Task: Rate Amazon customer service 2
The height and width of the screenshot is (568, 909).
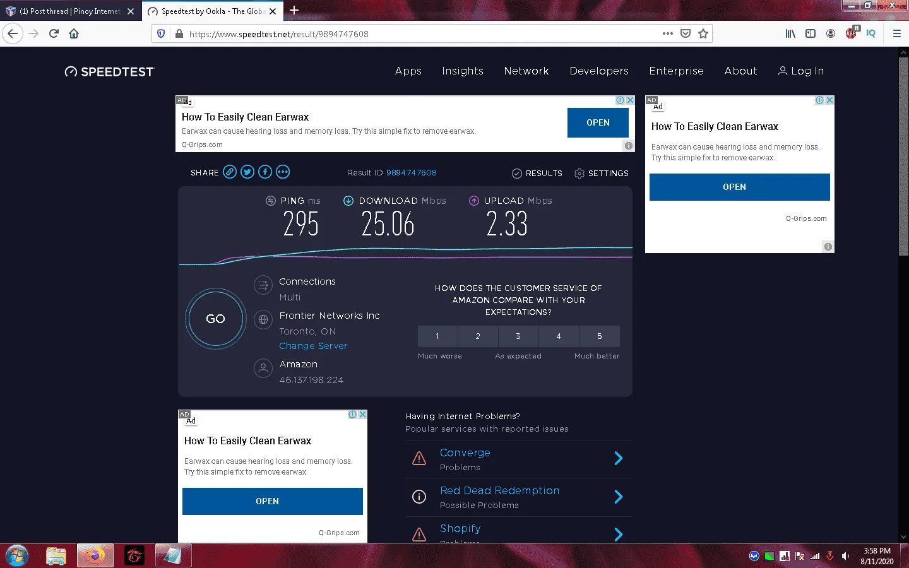Action: pos(478,336)
